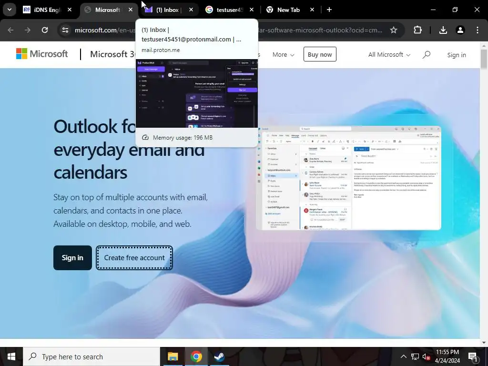Expand the More navigation menu
Viewport: 488px width, 366px height.
(x=283, y=54)
